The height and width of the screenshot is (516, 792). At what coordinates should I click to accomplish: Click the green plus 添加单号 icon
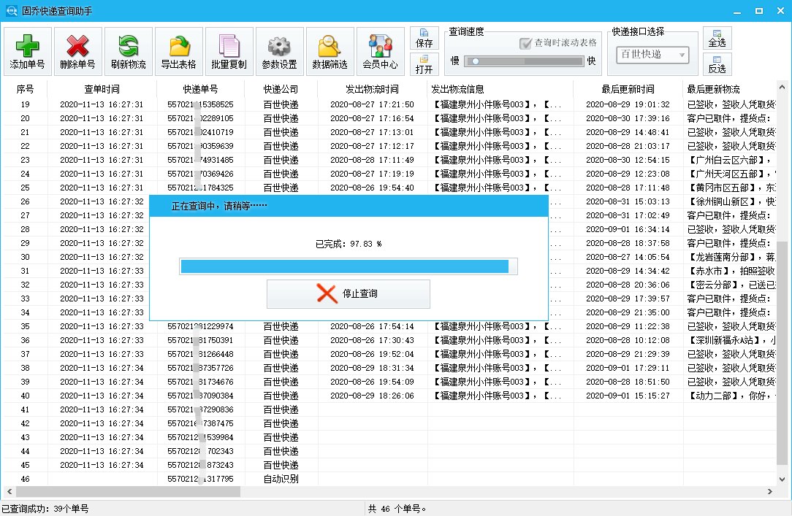pyautogui.click(x=28, y=51)
